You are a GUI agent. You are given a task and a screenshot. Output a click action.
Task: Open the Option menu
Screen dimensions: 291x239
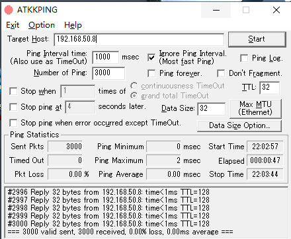[42, 25]
